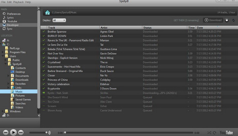Sort by Status column header
Screen dimensions: 238x136
pyautogui.click(x=165, y=28)
